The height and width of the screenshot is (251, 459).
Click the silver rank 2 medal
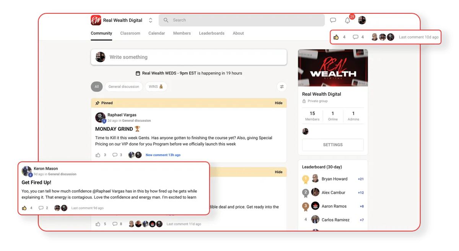(x=305, y=193)
